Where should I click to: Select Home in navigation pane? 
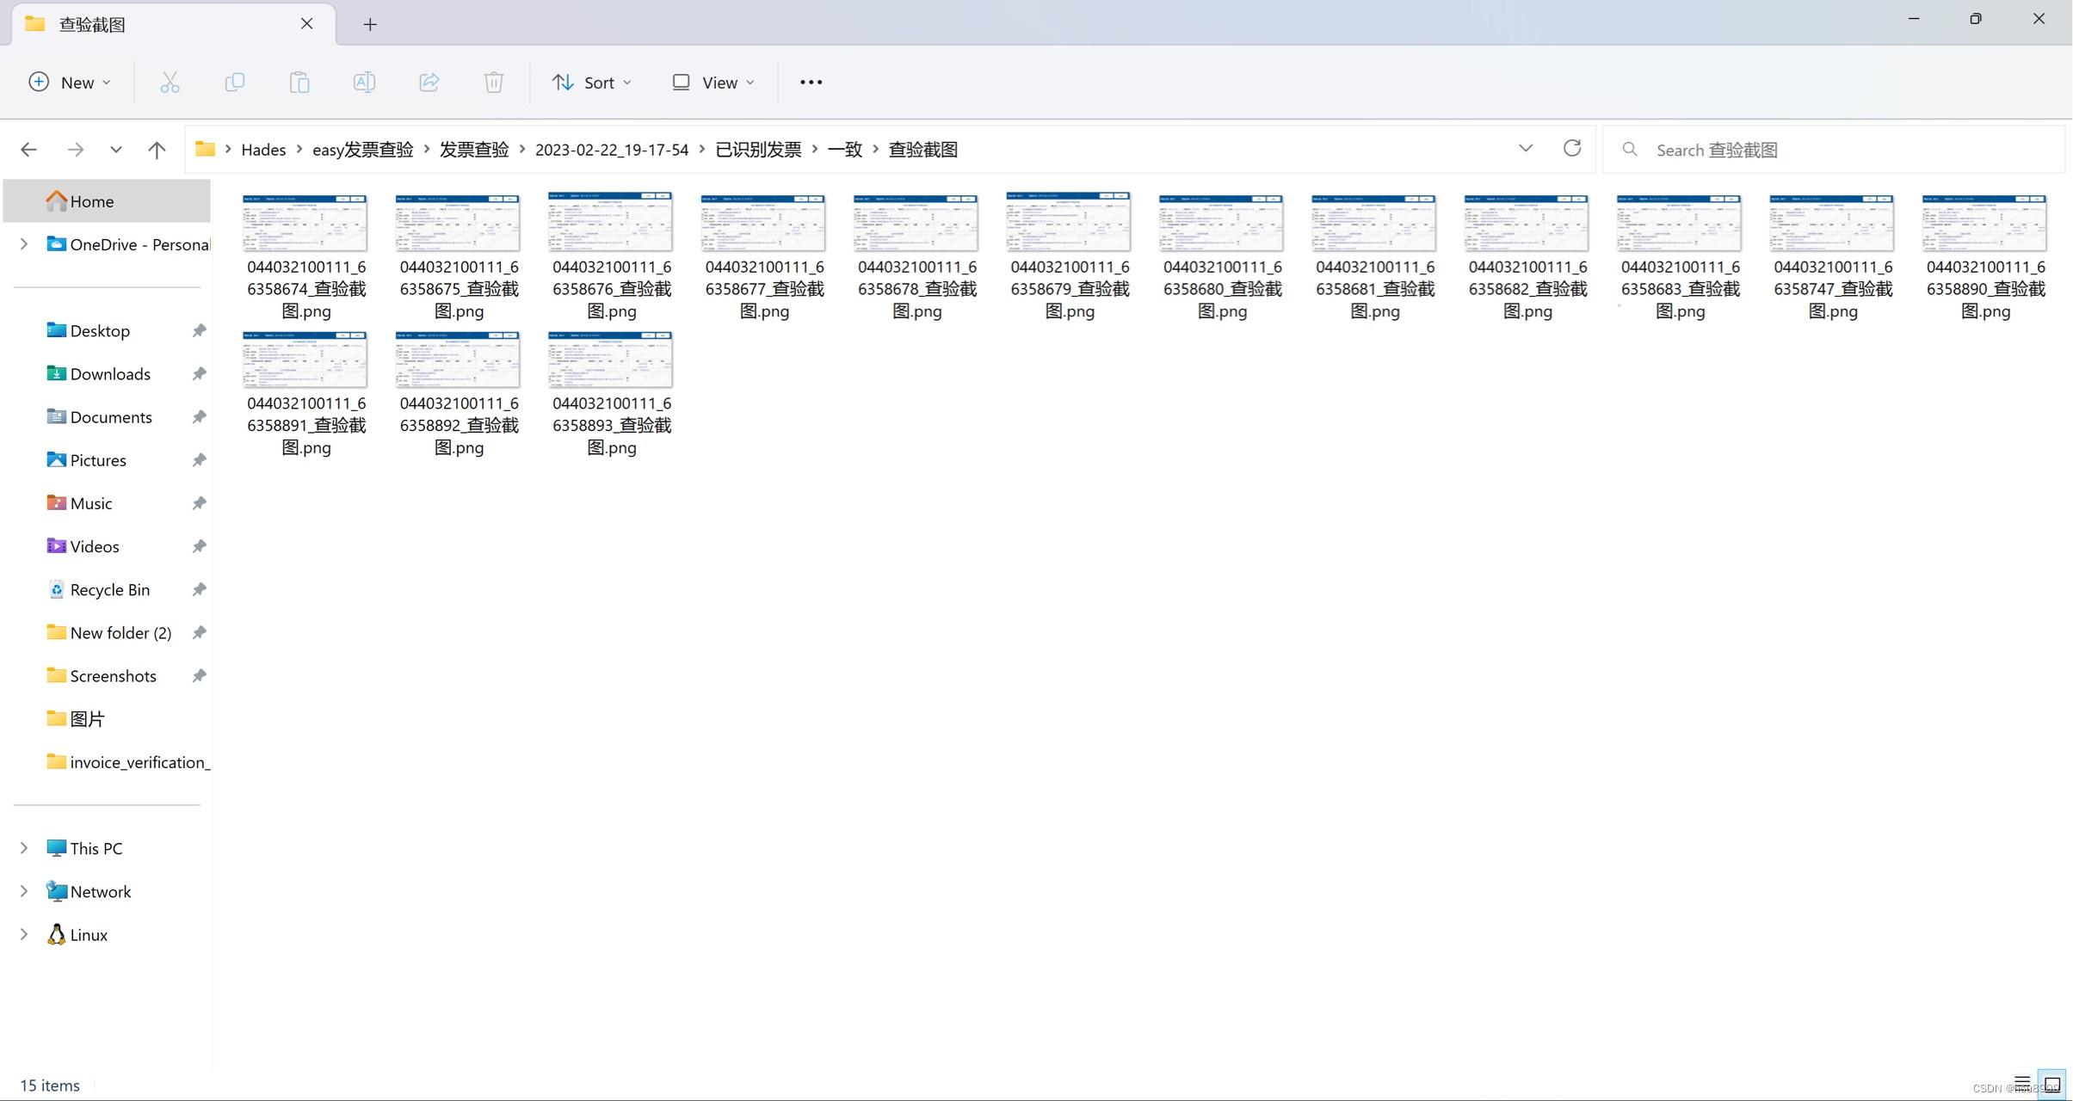coord(107,201)
